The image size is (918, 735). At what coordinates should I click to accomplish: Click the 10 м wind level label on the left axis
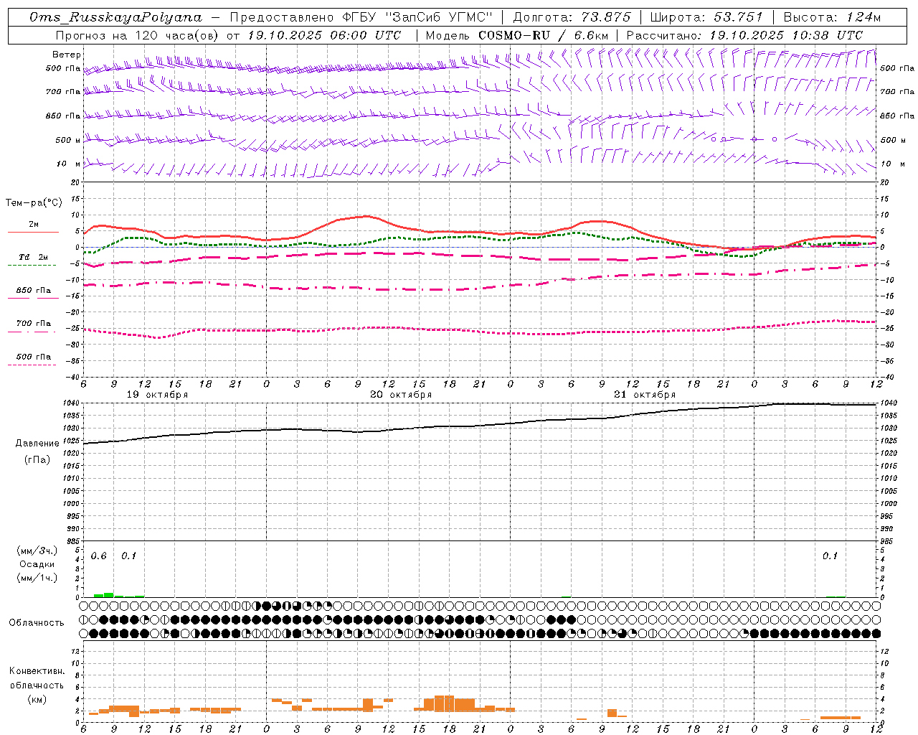(69, 164)
